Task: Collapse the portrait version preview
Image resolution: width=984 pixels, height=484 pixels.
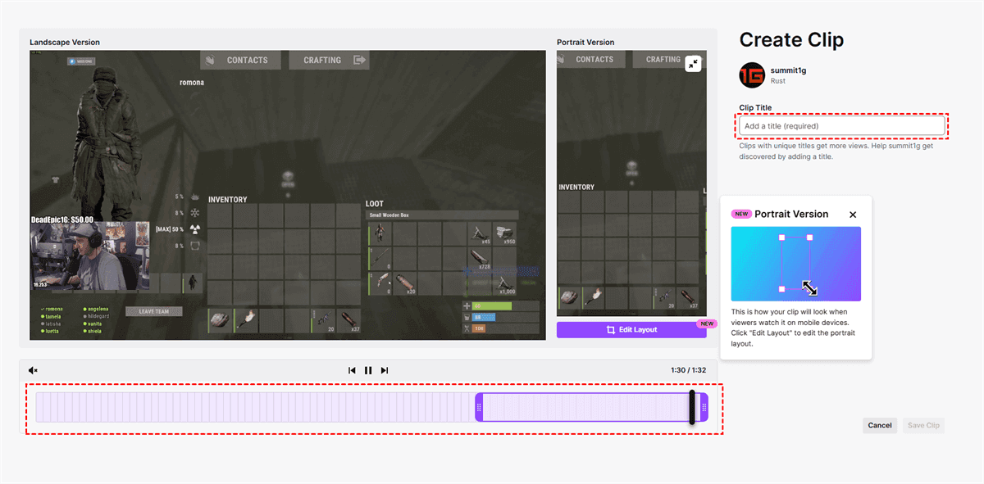Action: (694, 63)
